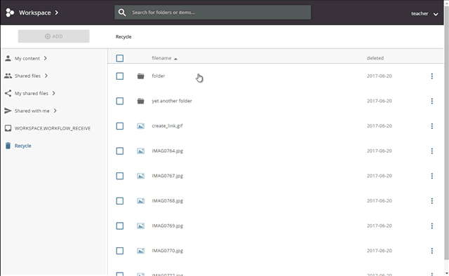This screenshot has width=449, height=276.
Task: Click the Recycle trash bin icon
Action: point(8,146)
